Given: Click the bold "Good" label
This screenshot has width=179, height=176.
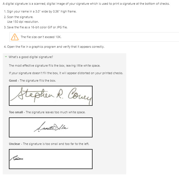Looking at the screenshot, I should pyautogui.click(x=13, y=81).
